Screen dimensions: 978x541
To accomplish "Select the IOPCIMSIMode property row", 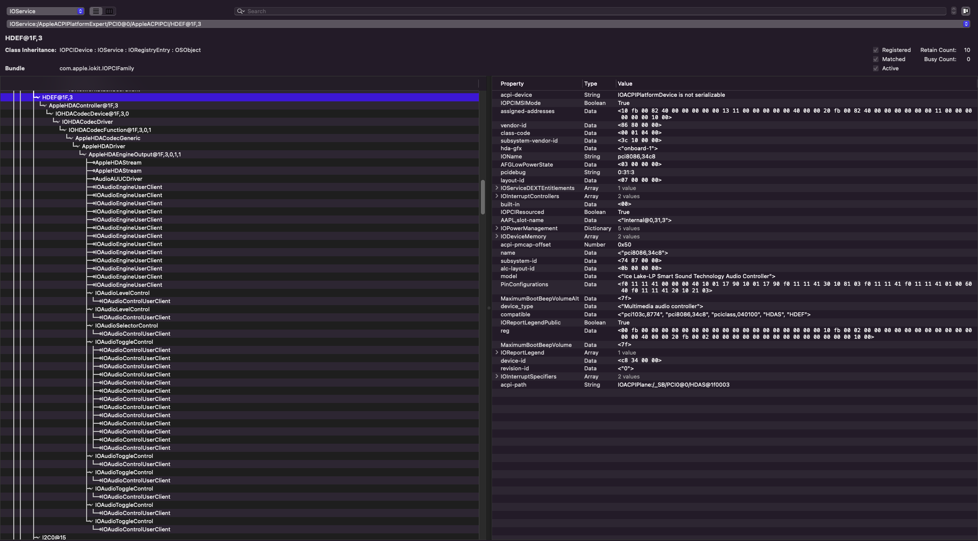I will click(734, 103).
